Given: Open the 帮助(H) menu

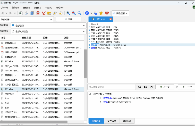Looking at the screenshot, I should (x=60, y=7).
